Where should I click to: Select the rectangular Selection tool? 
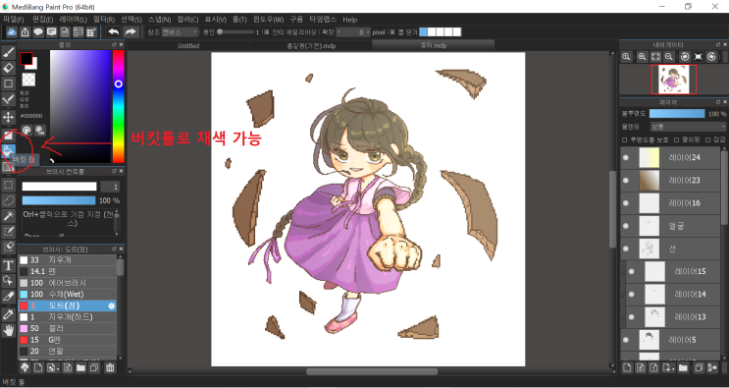8,185
